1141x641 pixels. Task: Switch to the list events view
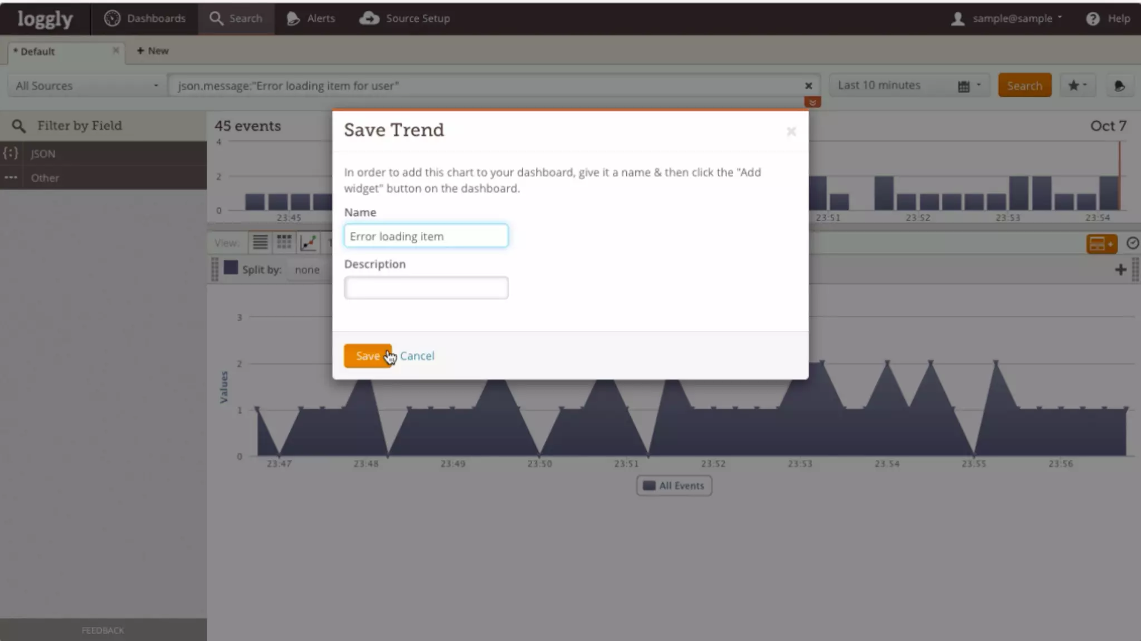(260, 242)
